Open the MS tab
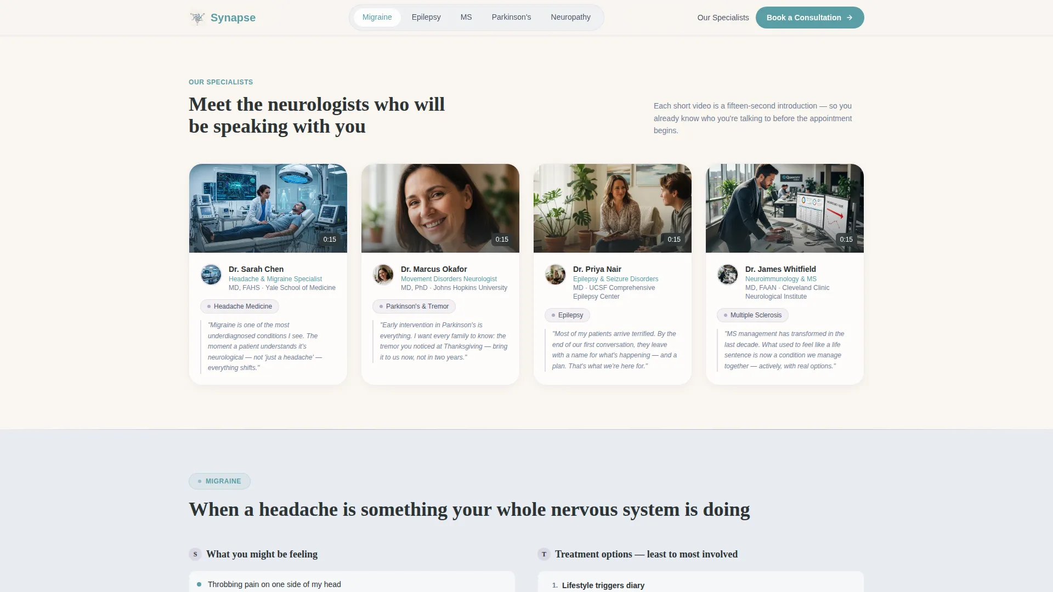1053x592 pixels. (466, 17)
